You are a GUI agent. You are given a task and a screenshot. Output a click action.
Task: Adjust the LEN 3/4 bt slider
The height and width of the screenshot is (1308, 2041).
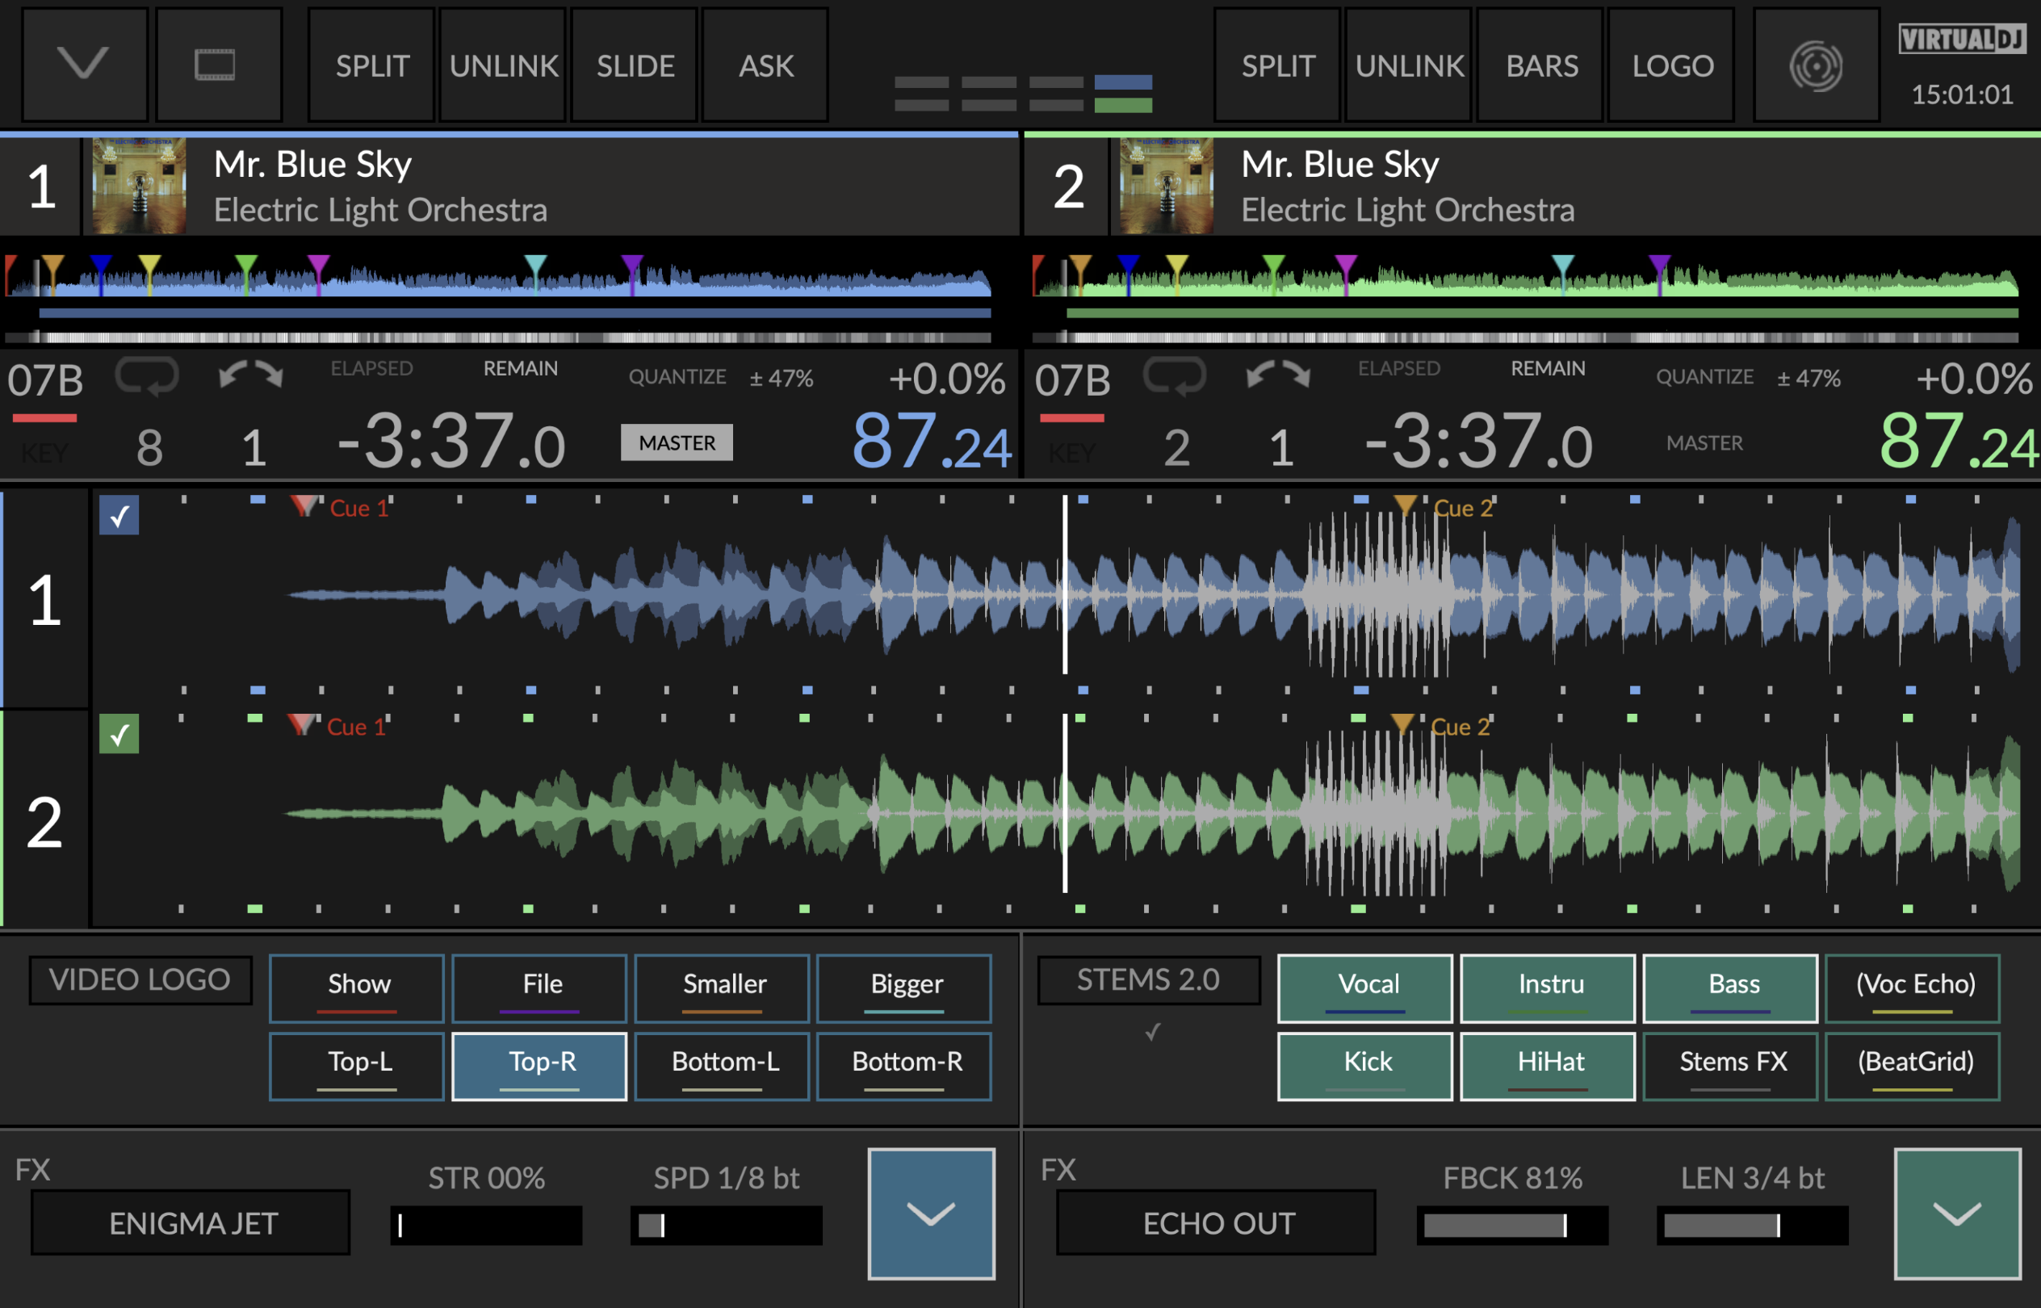[1752, 1225]
